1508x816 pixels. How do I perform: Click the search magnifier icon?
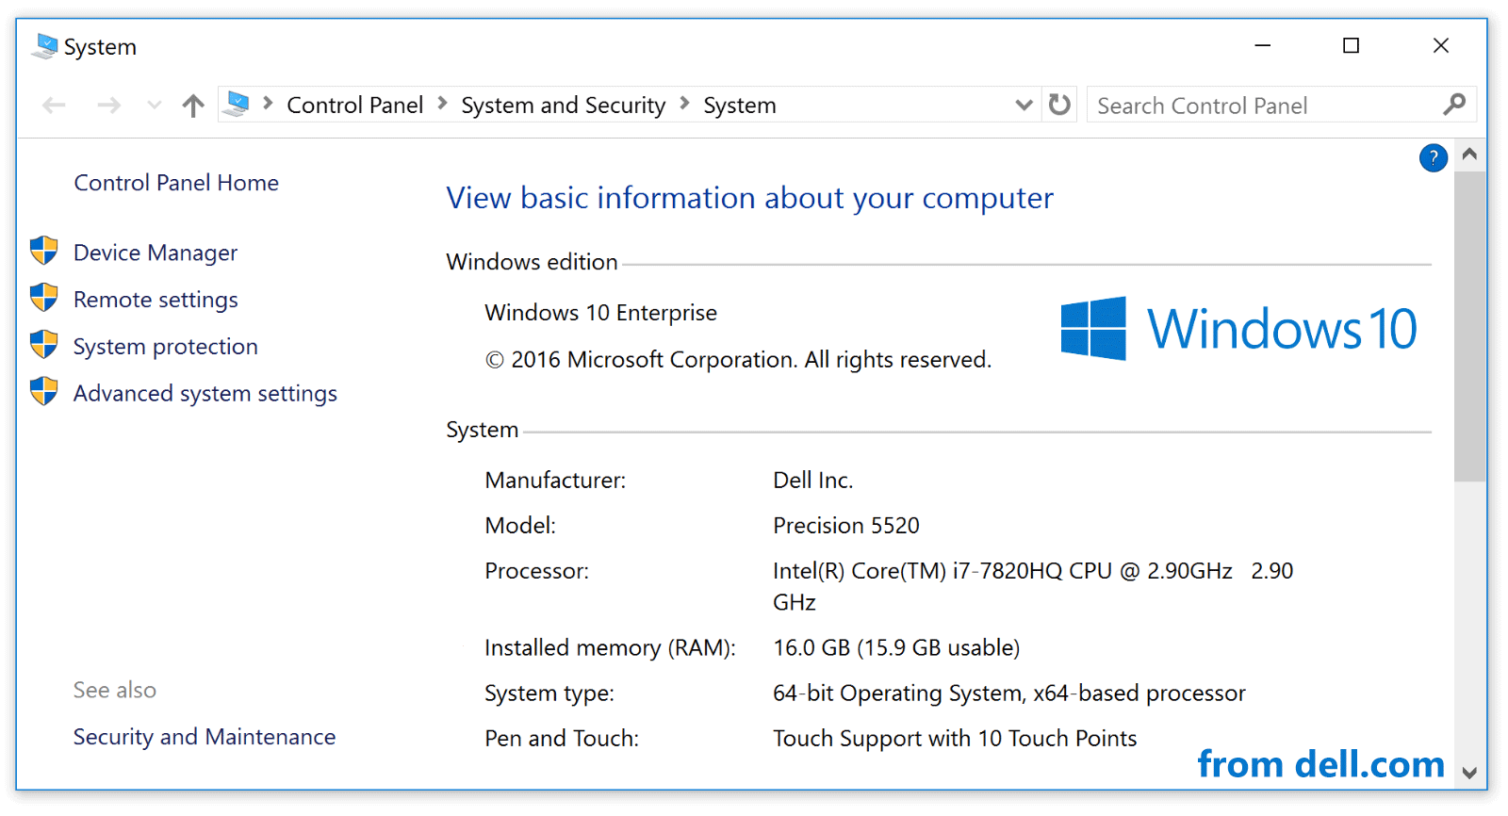coord(1454,104)
